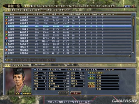Screen dimensions: 139x104
Task: Select the 徳川家 clan crest icon
Action: click(6, 35)
